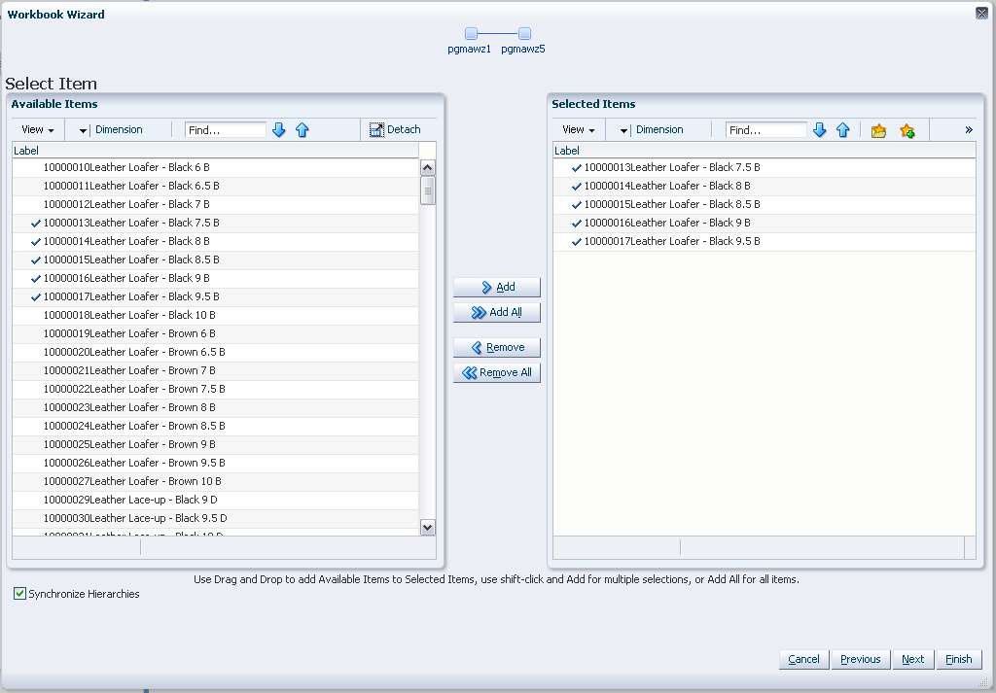Click the find-previous up arrow in Selected Items
The width and height of the screenshot is (996, 693).
click(x=843, y=130)
